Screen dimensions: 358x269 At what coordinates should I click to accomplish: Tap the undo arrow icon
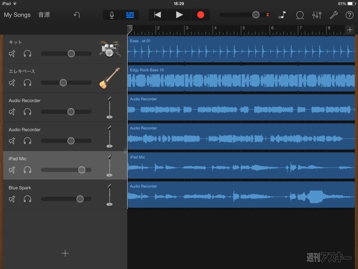pyautogui.click(x=76, y=14)
